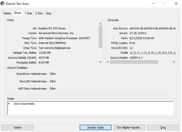Click the 'Görüntü Belleği (VRAM):' label

point(22,58)
